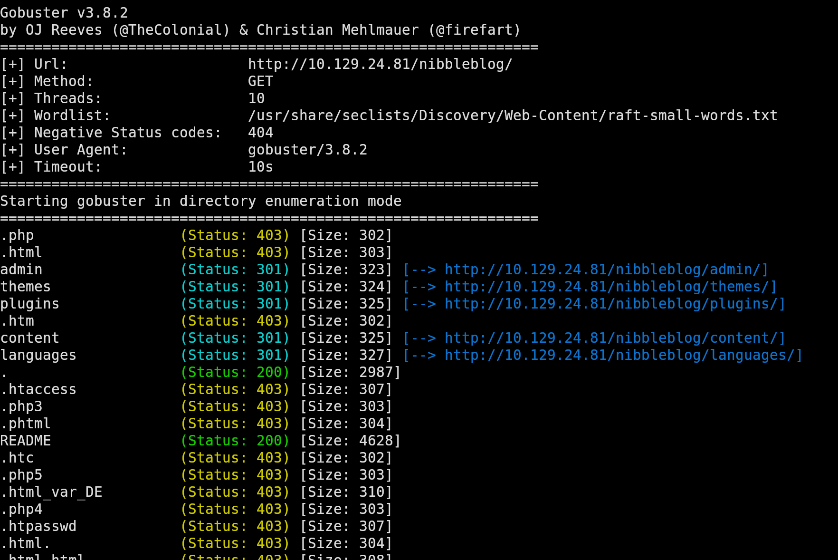The image size is (838, 560).
Task: Click the target URL http://10.129.24.81/nibbleblog/
Action: (x=380, y=64)
